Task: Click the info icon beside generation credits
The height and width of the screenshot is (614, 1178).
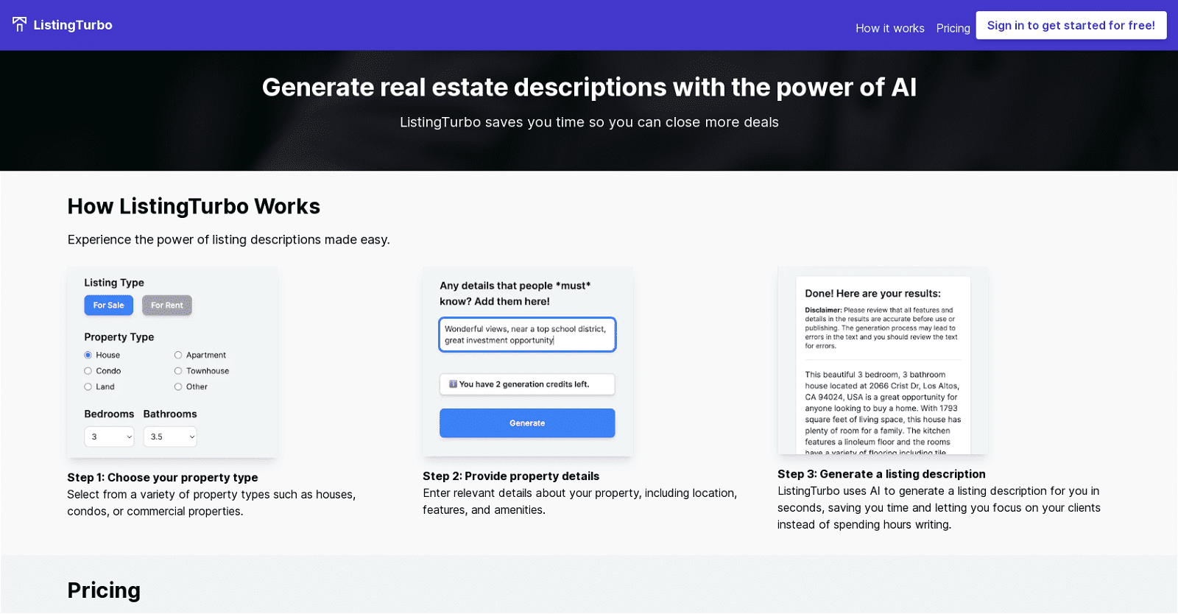Action: (x=453, y=384)
